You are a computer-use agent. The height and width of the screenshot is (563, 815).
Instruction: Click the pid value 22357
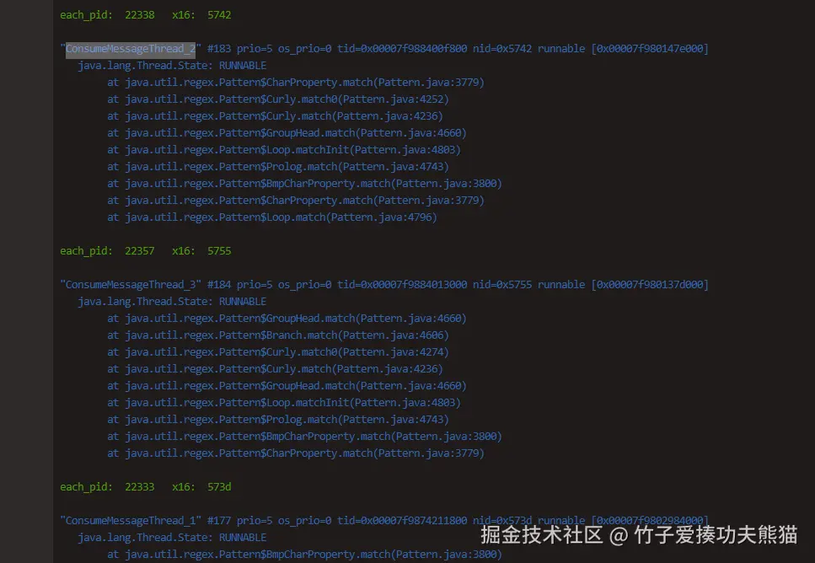pyautogui.click(x=140, y=250)
